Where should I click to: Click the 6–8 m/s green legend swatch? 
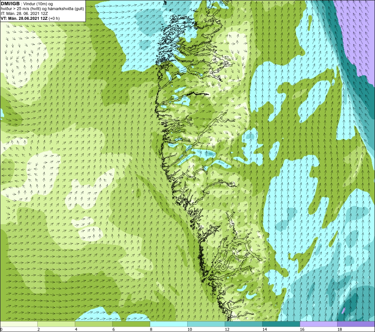131,324
